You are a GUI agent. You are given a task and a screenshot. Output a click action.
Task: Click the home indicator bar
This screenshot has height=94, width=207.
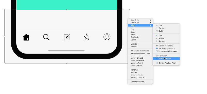[x=66, y=51]
